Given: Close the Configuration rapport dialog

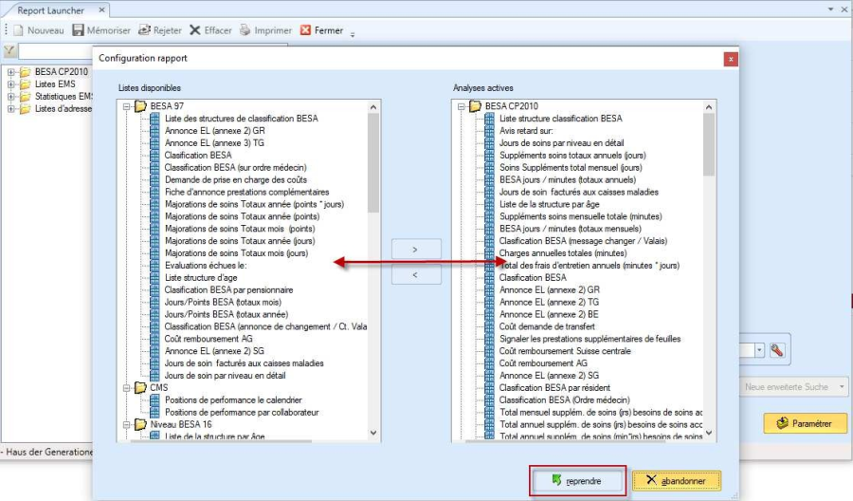Looking at the screenshot, I should coord(731,59).
